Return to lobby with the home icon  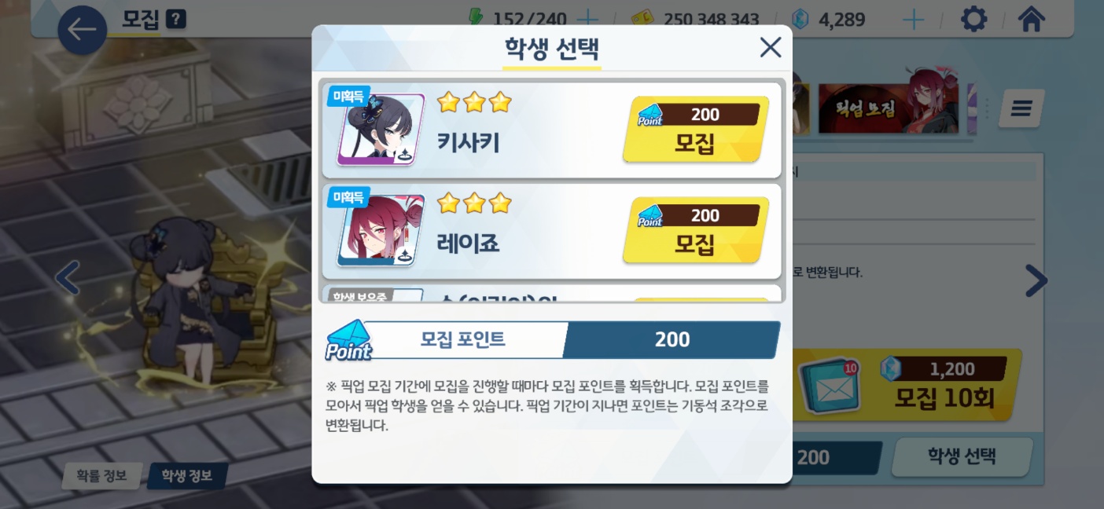tap(1031, 19)
